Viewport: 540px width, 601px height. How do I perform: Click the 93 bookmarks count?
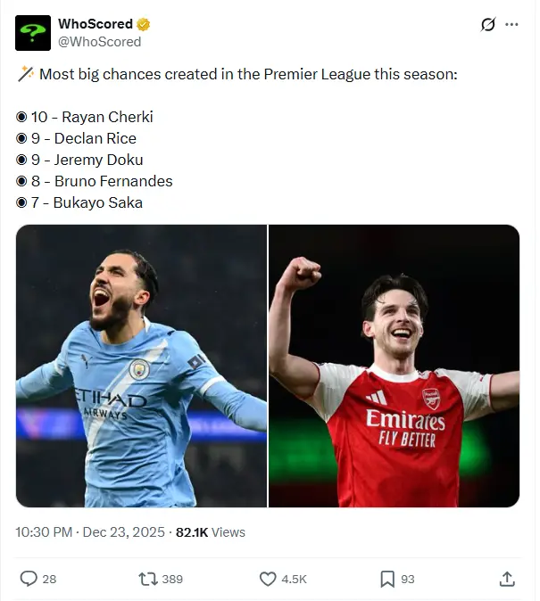[407, 579]
